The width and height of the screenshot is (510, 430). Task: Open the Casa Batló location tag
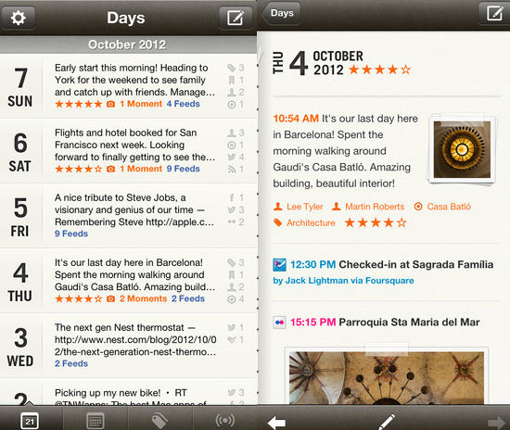pos(442,207)
